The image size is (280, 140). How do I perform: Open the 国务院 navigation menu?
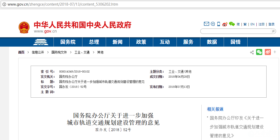click(68, 42)
